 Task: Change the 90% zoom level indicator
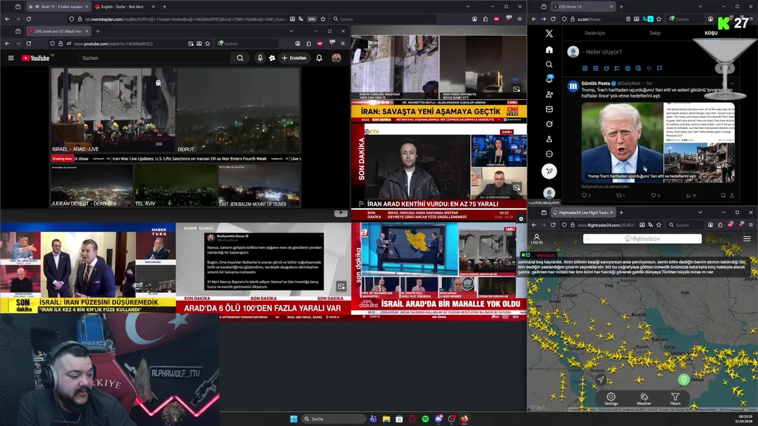tap(311, 19)
